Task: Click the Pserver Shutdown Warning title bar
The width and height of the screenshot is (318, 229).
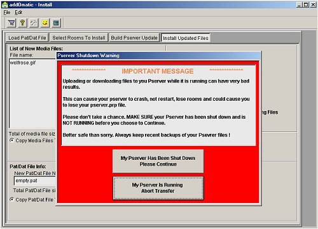Action: (x=159, y=56)
